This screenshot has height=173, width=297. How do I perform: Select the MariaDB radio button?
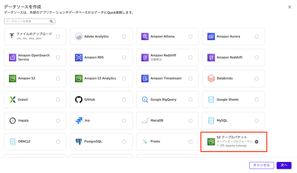tap(190, 121)
